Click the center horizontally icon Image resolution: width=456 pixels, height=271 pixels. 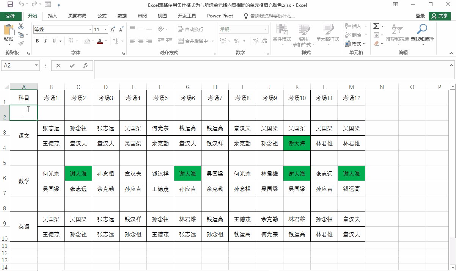pyautogui.click(x=140, y=41)
